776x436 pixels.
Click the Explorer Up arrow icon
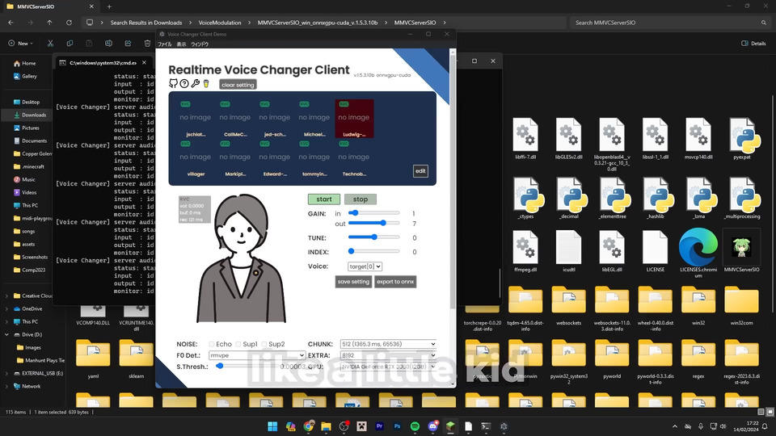[x=49, y=23]
